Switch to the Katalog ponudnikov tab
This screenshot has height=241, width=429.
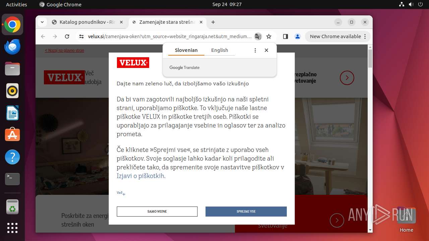(87, 22)
